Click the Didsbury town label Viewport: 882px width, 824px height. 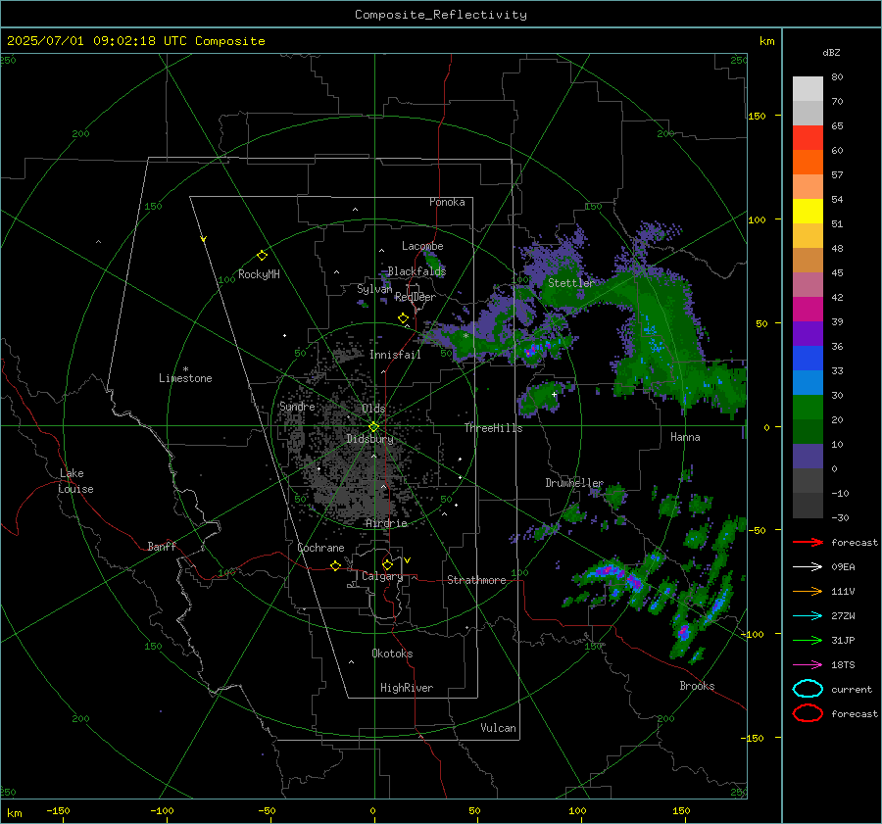(x=369, y=439)
